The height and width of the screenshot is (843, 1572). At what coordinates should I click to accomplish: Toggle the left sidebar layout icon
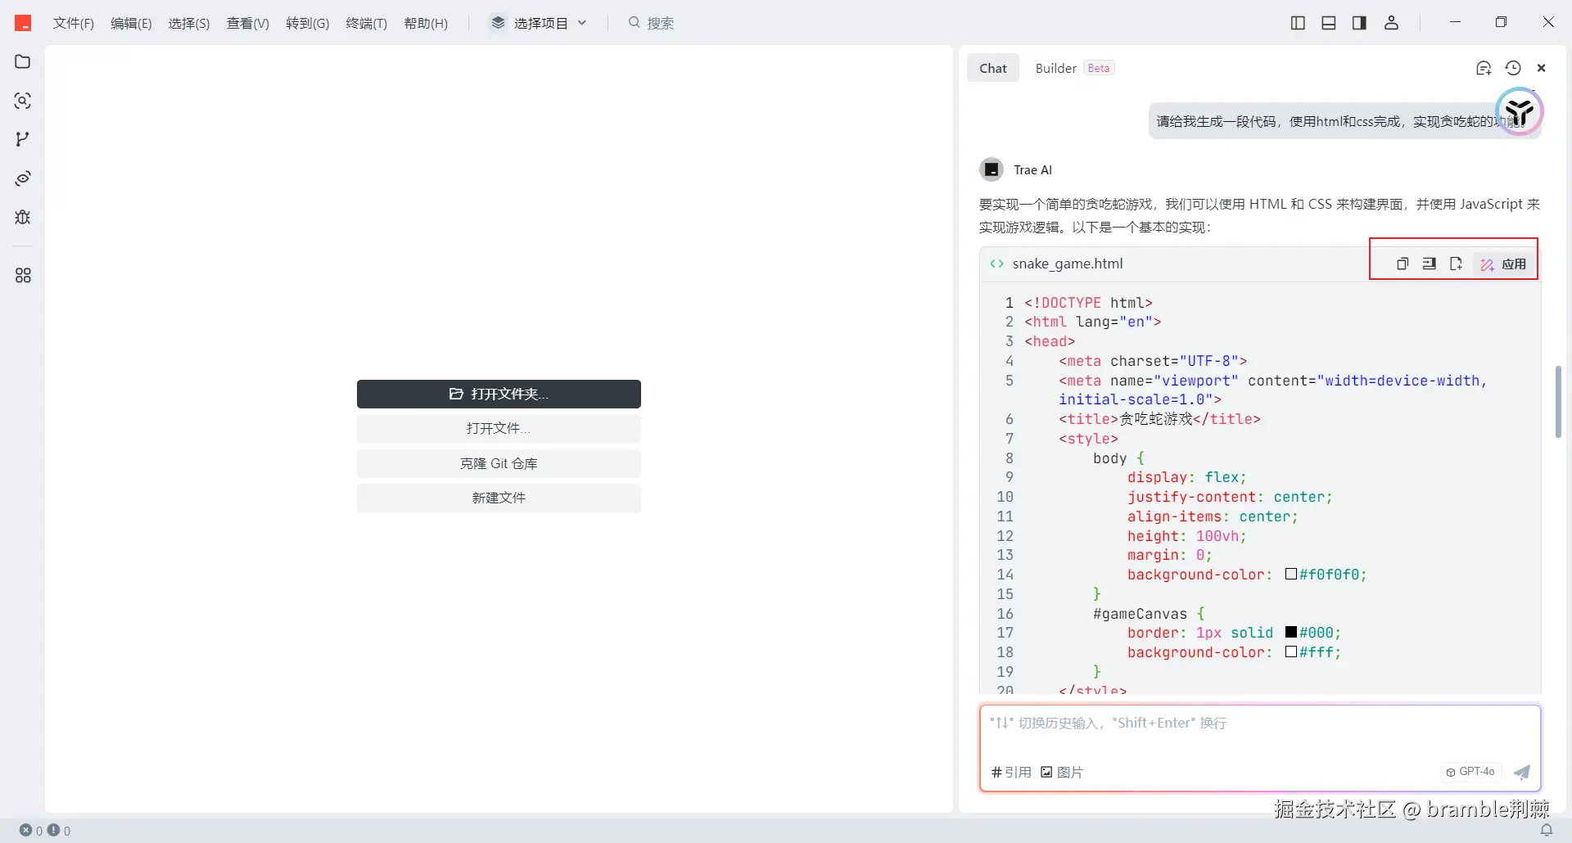pyautogui.click(x=1298, y=23)
